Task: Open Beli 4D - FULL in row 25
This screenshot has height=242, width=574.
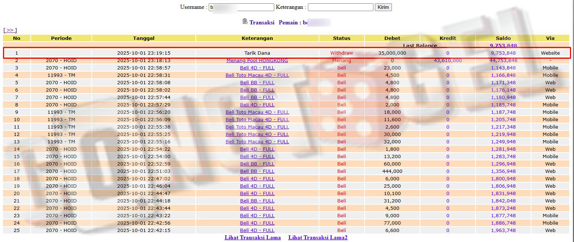Action: pos(257,230)
